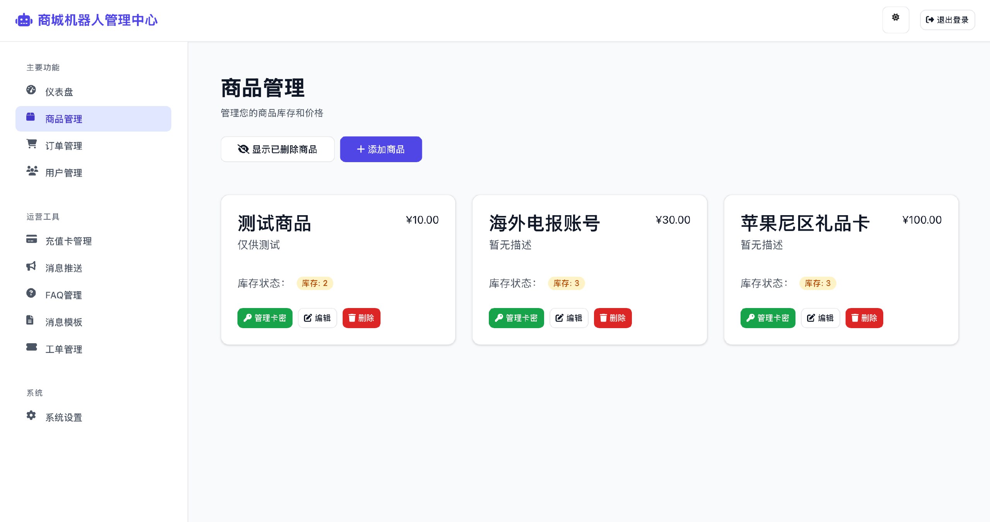Open the 工单管理 ticket icon

tap(31, 348)
